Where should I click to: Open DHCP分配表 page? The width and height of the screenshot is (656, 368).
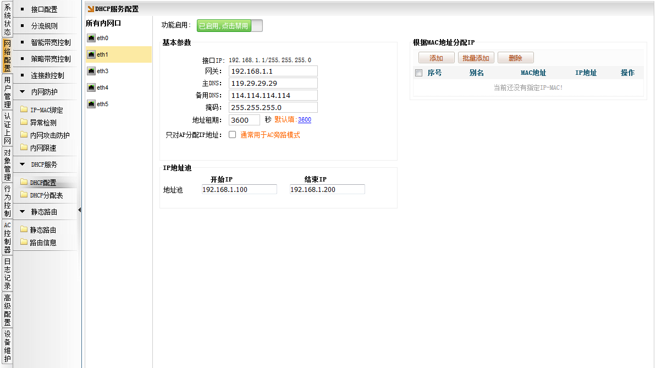(x=47, y=195)
